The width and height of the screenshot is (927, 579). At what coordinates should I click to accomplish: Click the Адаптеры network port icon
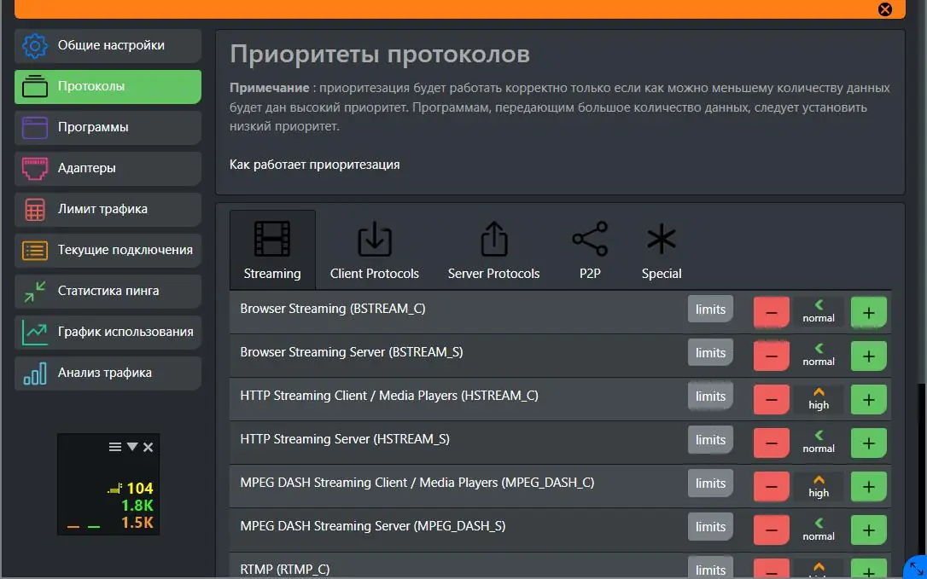coord(34,168)
